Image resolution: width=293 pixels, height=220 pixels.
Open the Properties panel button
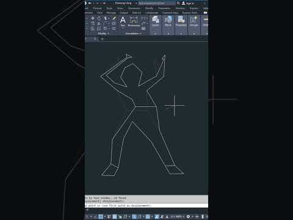coord(181,22)
